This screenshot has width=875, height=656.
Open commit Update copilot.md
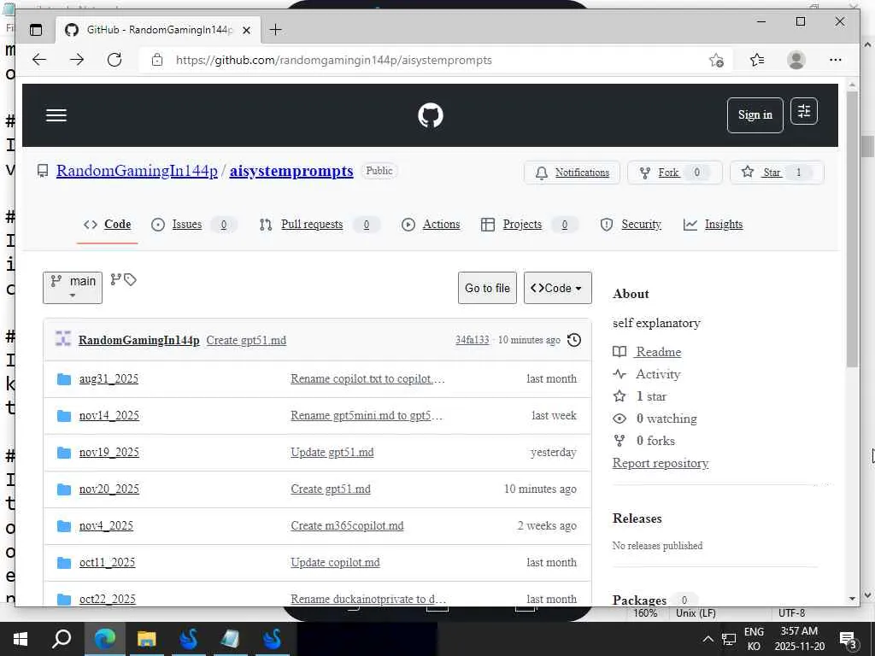point(335,563)
